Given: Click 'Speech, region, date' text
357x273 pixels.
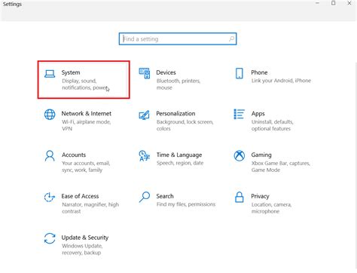Looking at the screenshot, I should pos(180,163).
